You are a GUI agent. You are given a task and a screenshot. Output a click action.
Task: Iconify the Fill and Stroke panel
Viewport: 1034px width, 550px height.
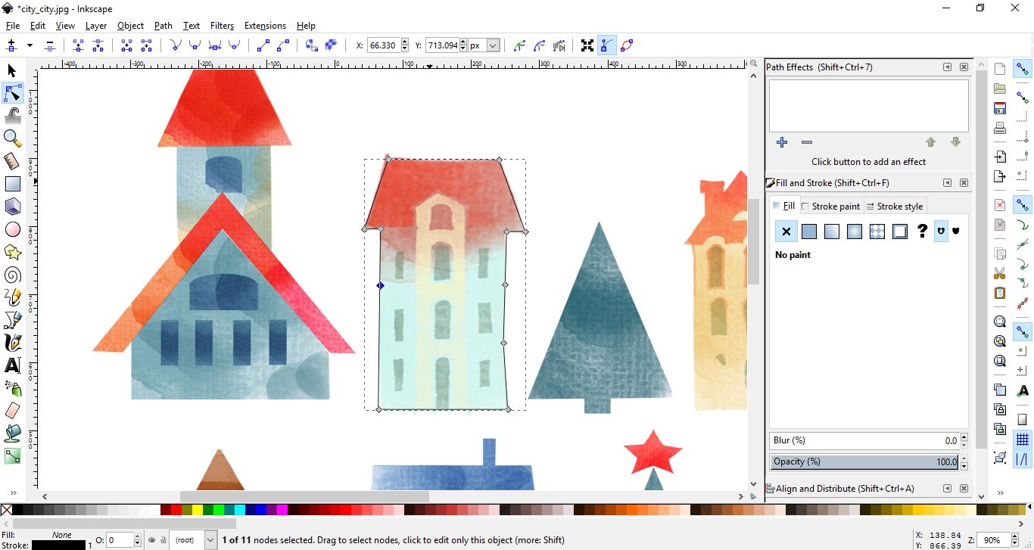(947, 182)
